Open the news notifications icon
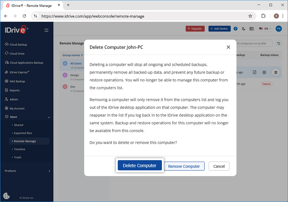Image resolution: width=288 pixels, height=202 pixels. (252, 29)
